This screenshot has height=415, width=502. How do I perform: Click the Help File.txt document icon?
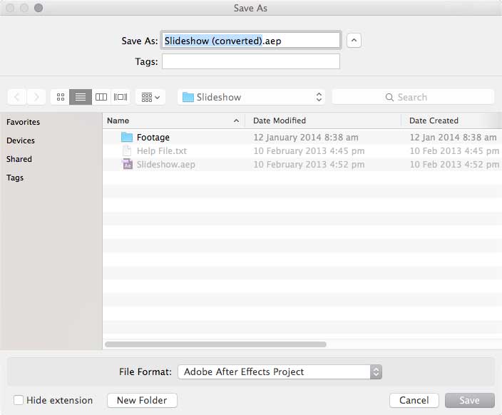[x=127, y=151]
